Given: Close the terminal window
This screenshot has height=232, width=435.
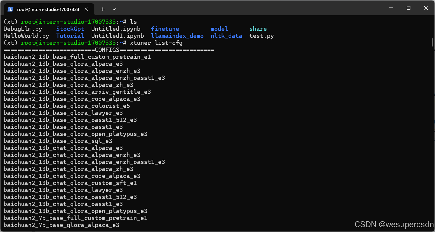Looking at the screenshot, I should [x=426, y=8].
